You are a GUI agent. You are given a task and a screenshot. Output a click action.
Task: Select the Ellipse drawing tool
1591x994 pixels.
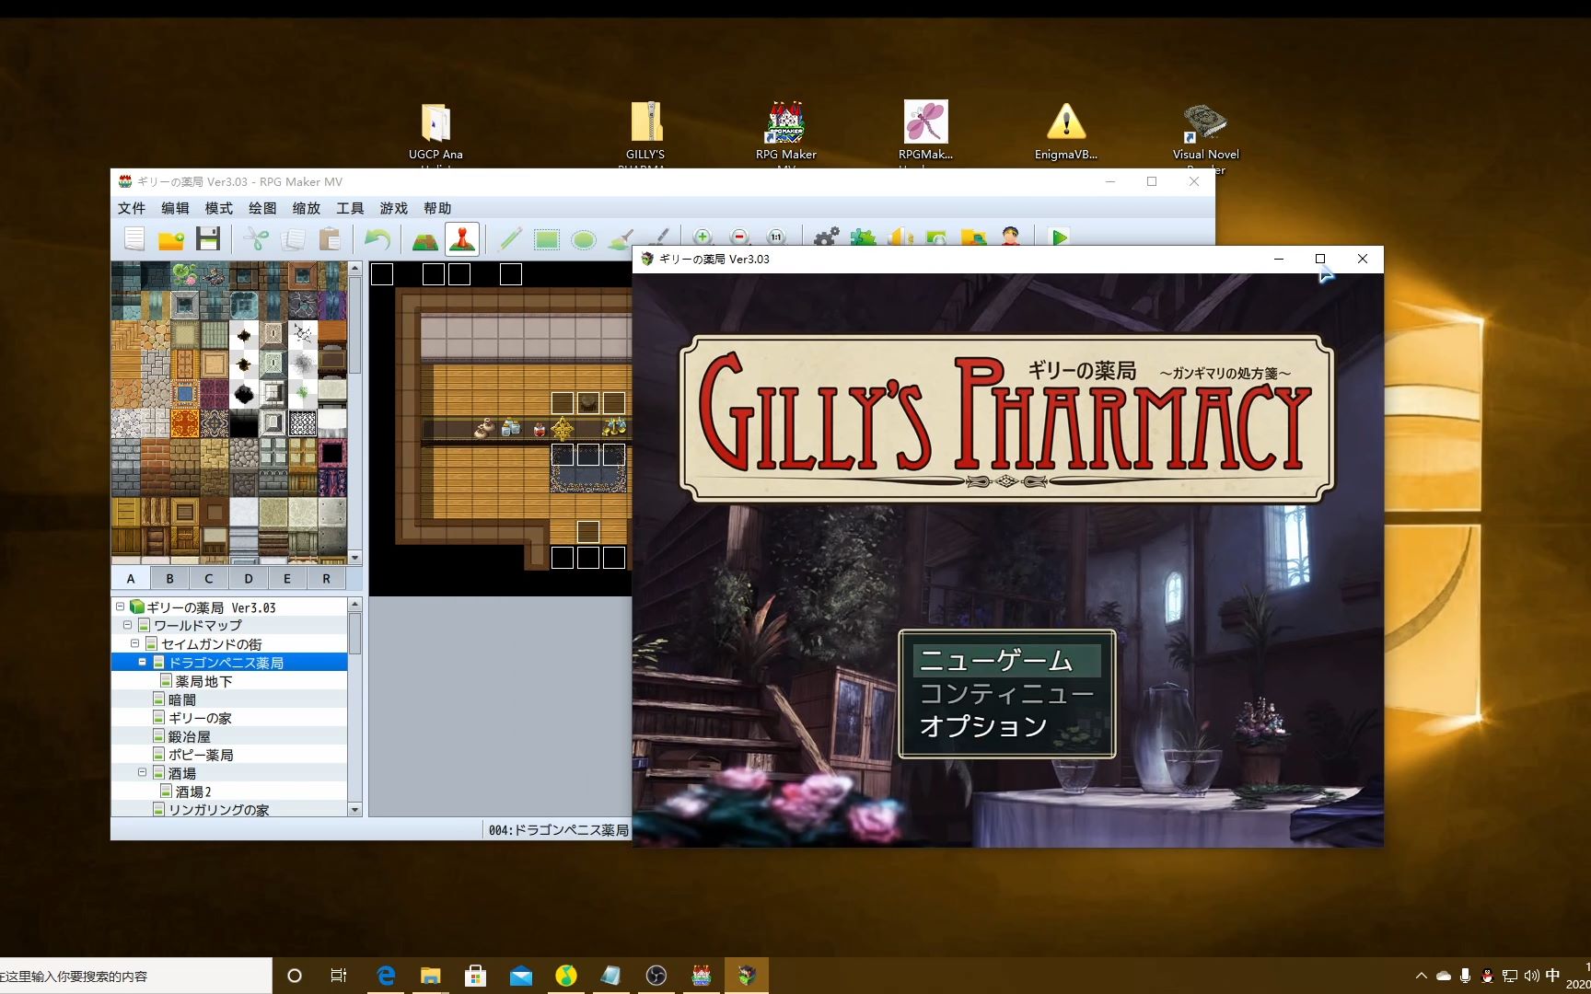tap(585, 238)
